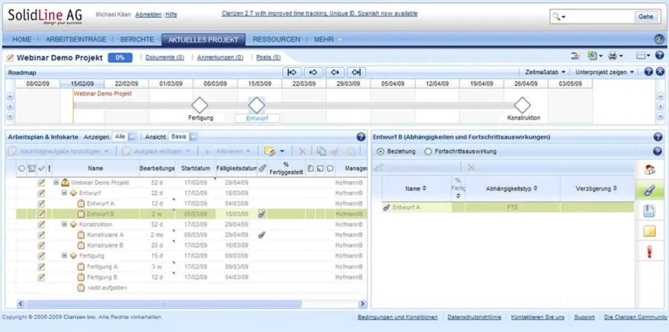This screenshot has height=332, width=669.
Task: Go to the BERICHTE tab
Action: pos(137,40)
